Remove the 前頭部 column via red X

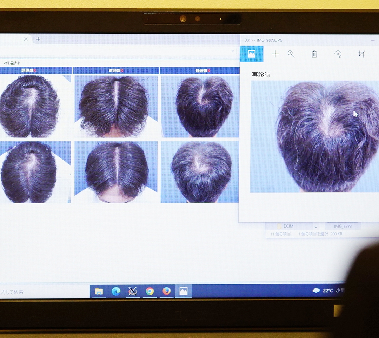122,70
